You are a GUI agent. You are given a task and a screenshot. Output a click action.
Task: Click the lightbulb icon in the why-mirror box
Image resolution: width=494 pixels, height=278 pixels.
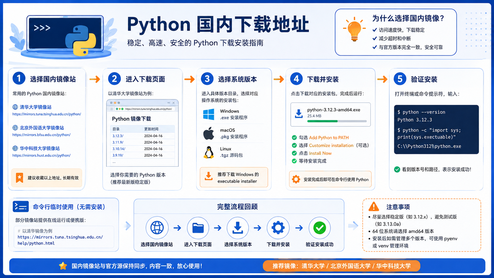(x=354, y=30)
